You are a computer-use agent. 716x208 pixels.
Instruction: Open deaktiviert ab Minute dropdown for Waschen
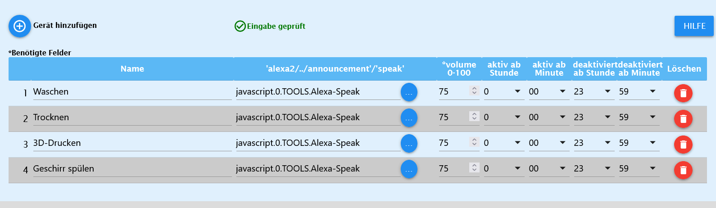coord(639,92)
